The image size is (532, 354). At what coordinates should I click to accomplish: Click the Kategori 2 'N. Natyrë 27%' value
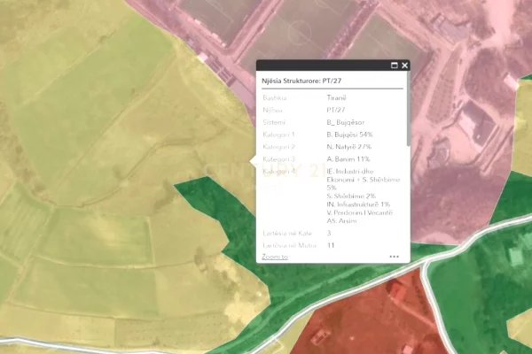[x=348, y=147]
